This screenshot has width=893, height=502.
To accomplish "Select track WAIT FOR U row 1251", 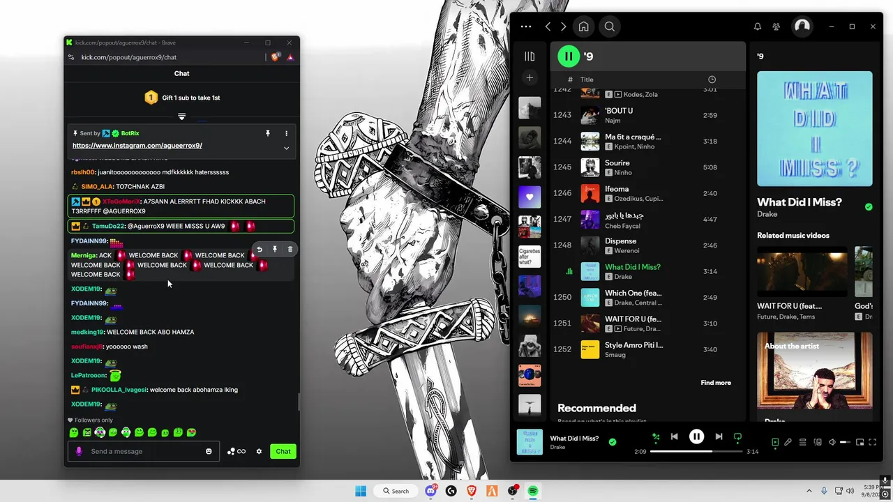I will pyautogui.click(x=647, y=324).
